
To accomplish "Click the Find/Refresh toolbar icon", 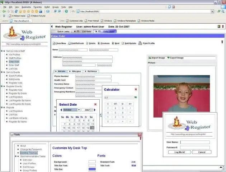I will (x=69, y=43).
